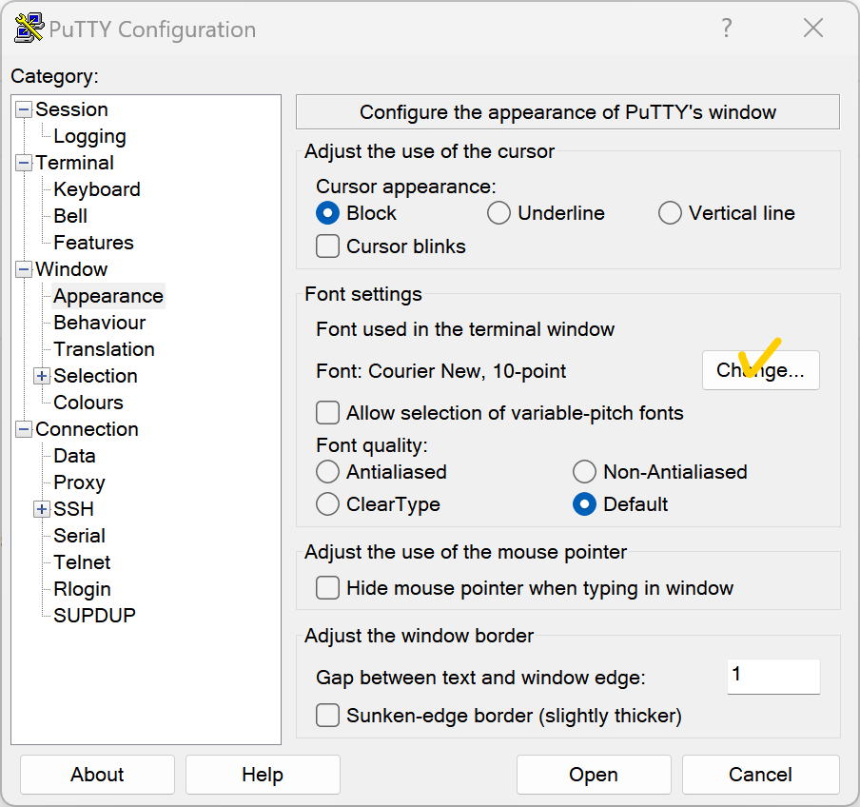860x807 pixels.
Task: Click the 'Font: Courier New, 10-point' text
Action: click(441, 371)
